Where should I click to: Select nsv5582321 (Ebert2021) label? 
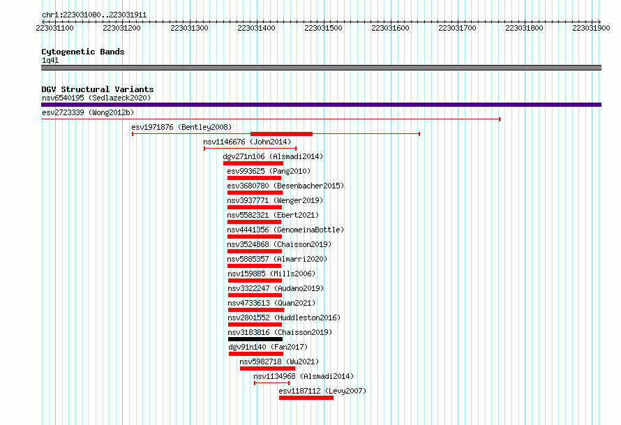[273, 215]
